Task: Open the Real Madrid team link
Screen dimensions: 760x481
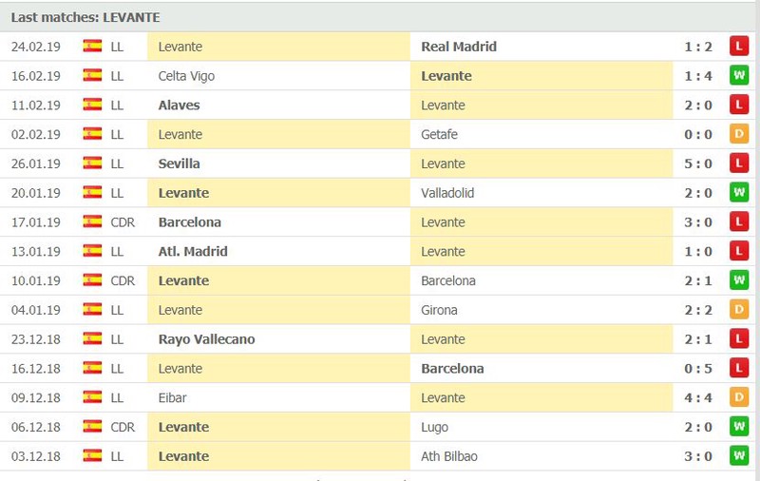Action: [458, 47]
